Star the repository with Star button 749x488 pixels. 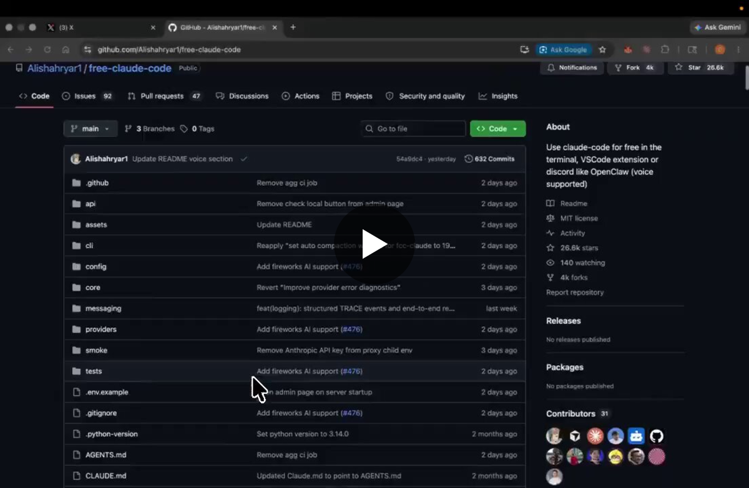[x=700, y=67]
